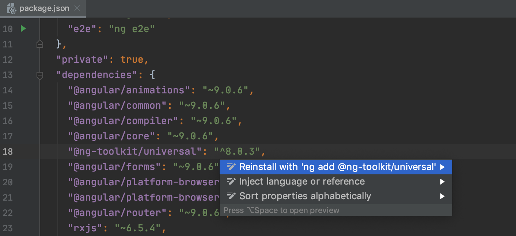This screenshot has height=236, width=516.
Task: Expand submenu arrow for Inject language
Action: pos(443,182)
